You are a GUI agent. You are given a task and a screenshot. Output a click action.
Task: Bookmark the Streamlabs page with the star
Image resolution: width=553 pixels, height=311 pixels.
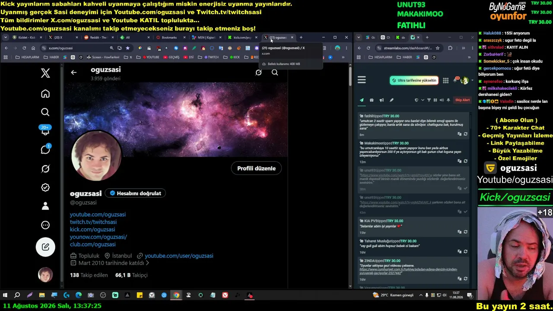pos(438,48)
